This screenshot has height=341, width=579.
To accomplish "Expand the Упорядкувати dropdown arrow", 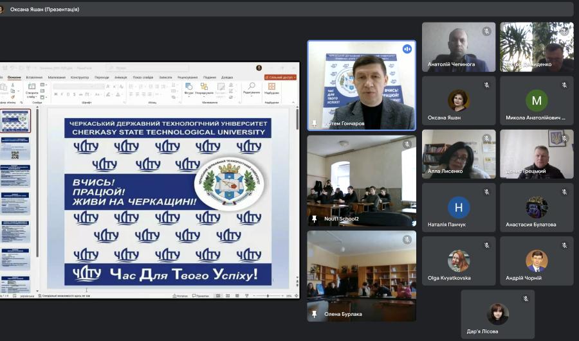I will (204, 97).
